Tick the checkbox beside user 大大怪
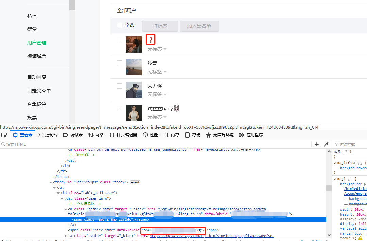Screen dimensions: 367x241 pyautogui.click(x=120, y=86)
